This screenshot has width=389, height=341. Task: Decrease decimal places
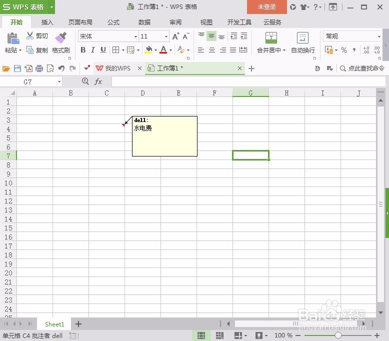377,50
